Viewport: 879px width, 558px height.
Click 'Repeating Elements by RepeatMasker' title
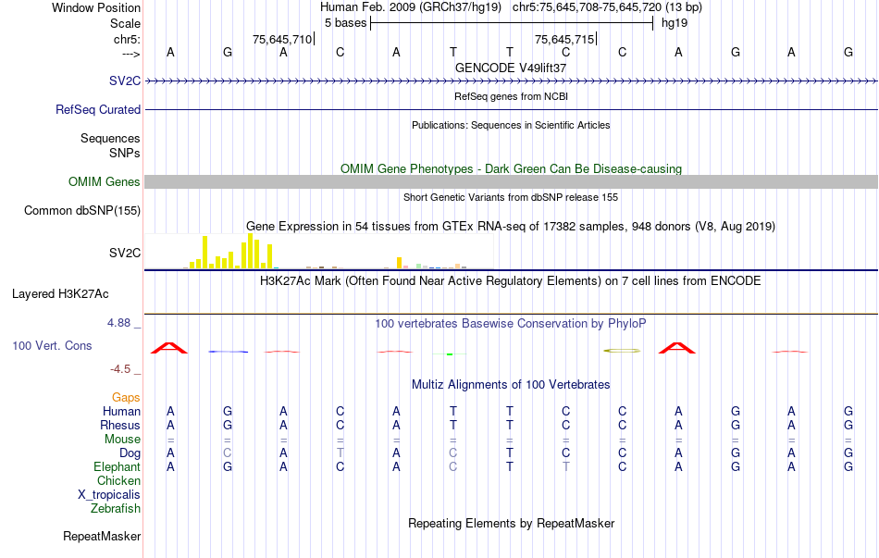[511, 523]
